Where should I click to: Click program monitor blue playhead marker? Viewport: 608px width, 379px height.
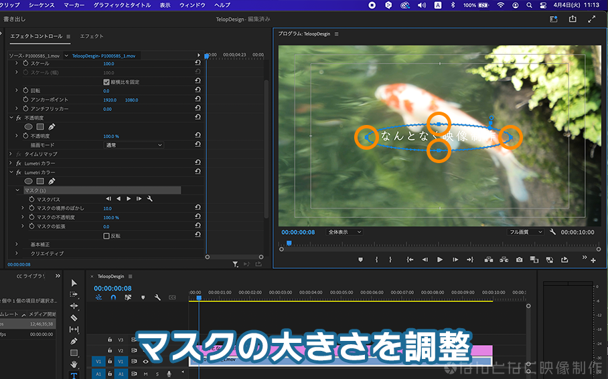289,243
